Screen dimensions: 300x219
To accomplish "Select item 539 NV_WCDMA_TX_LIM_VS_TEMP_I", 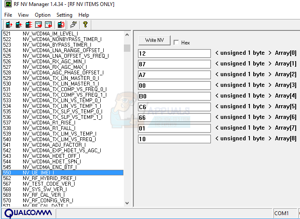I will coord(63,133).
